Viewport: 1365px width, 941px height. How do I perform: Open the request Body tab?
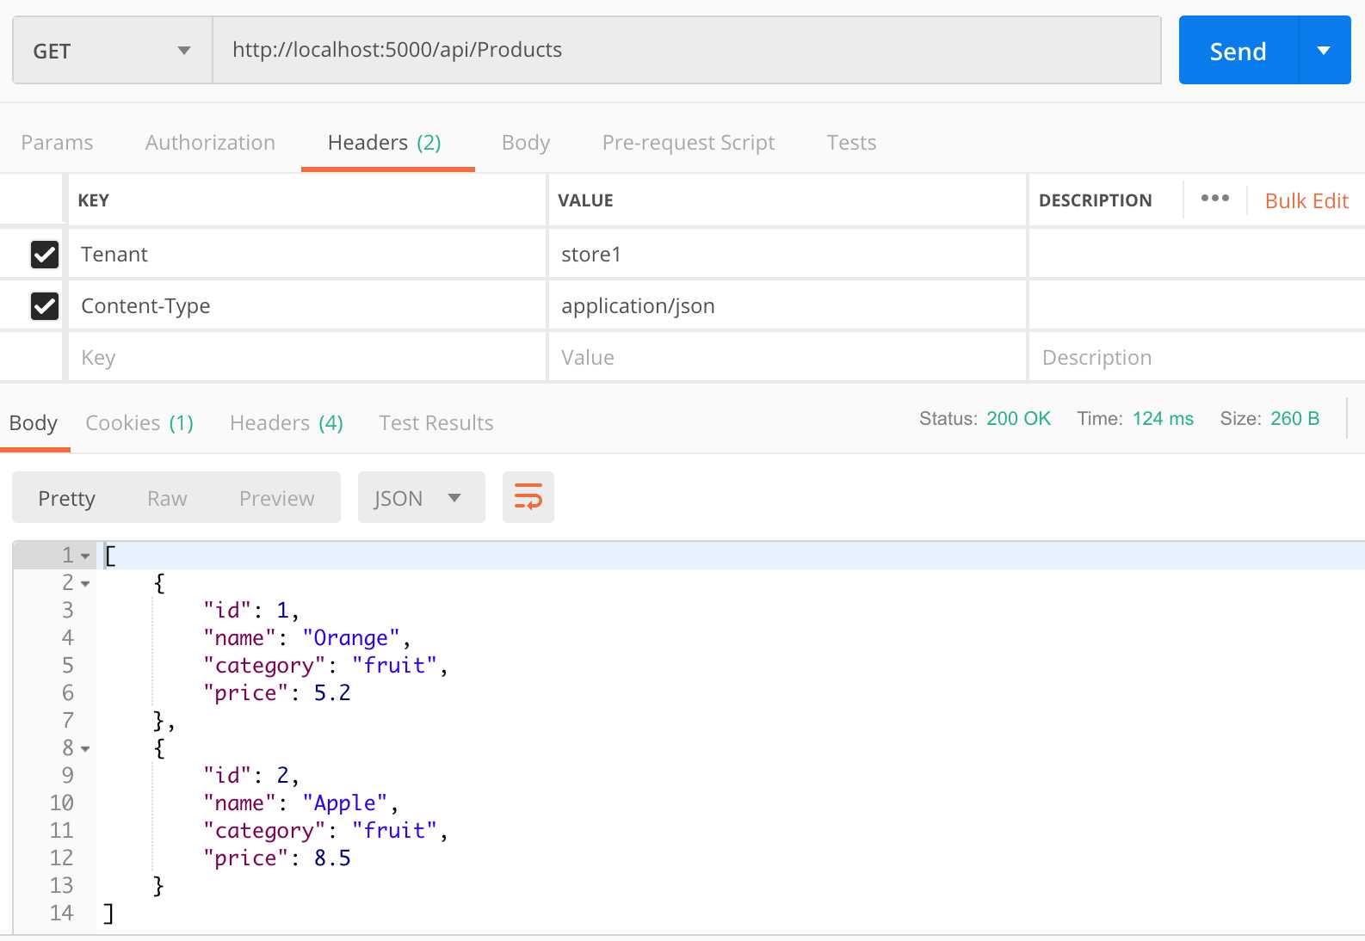(526, 143)
